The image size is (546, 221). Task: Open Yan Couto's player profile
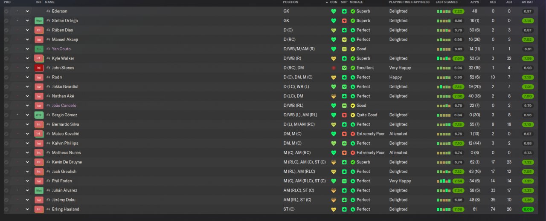61,49
